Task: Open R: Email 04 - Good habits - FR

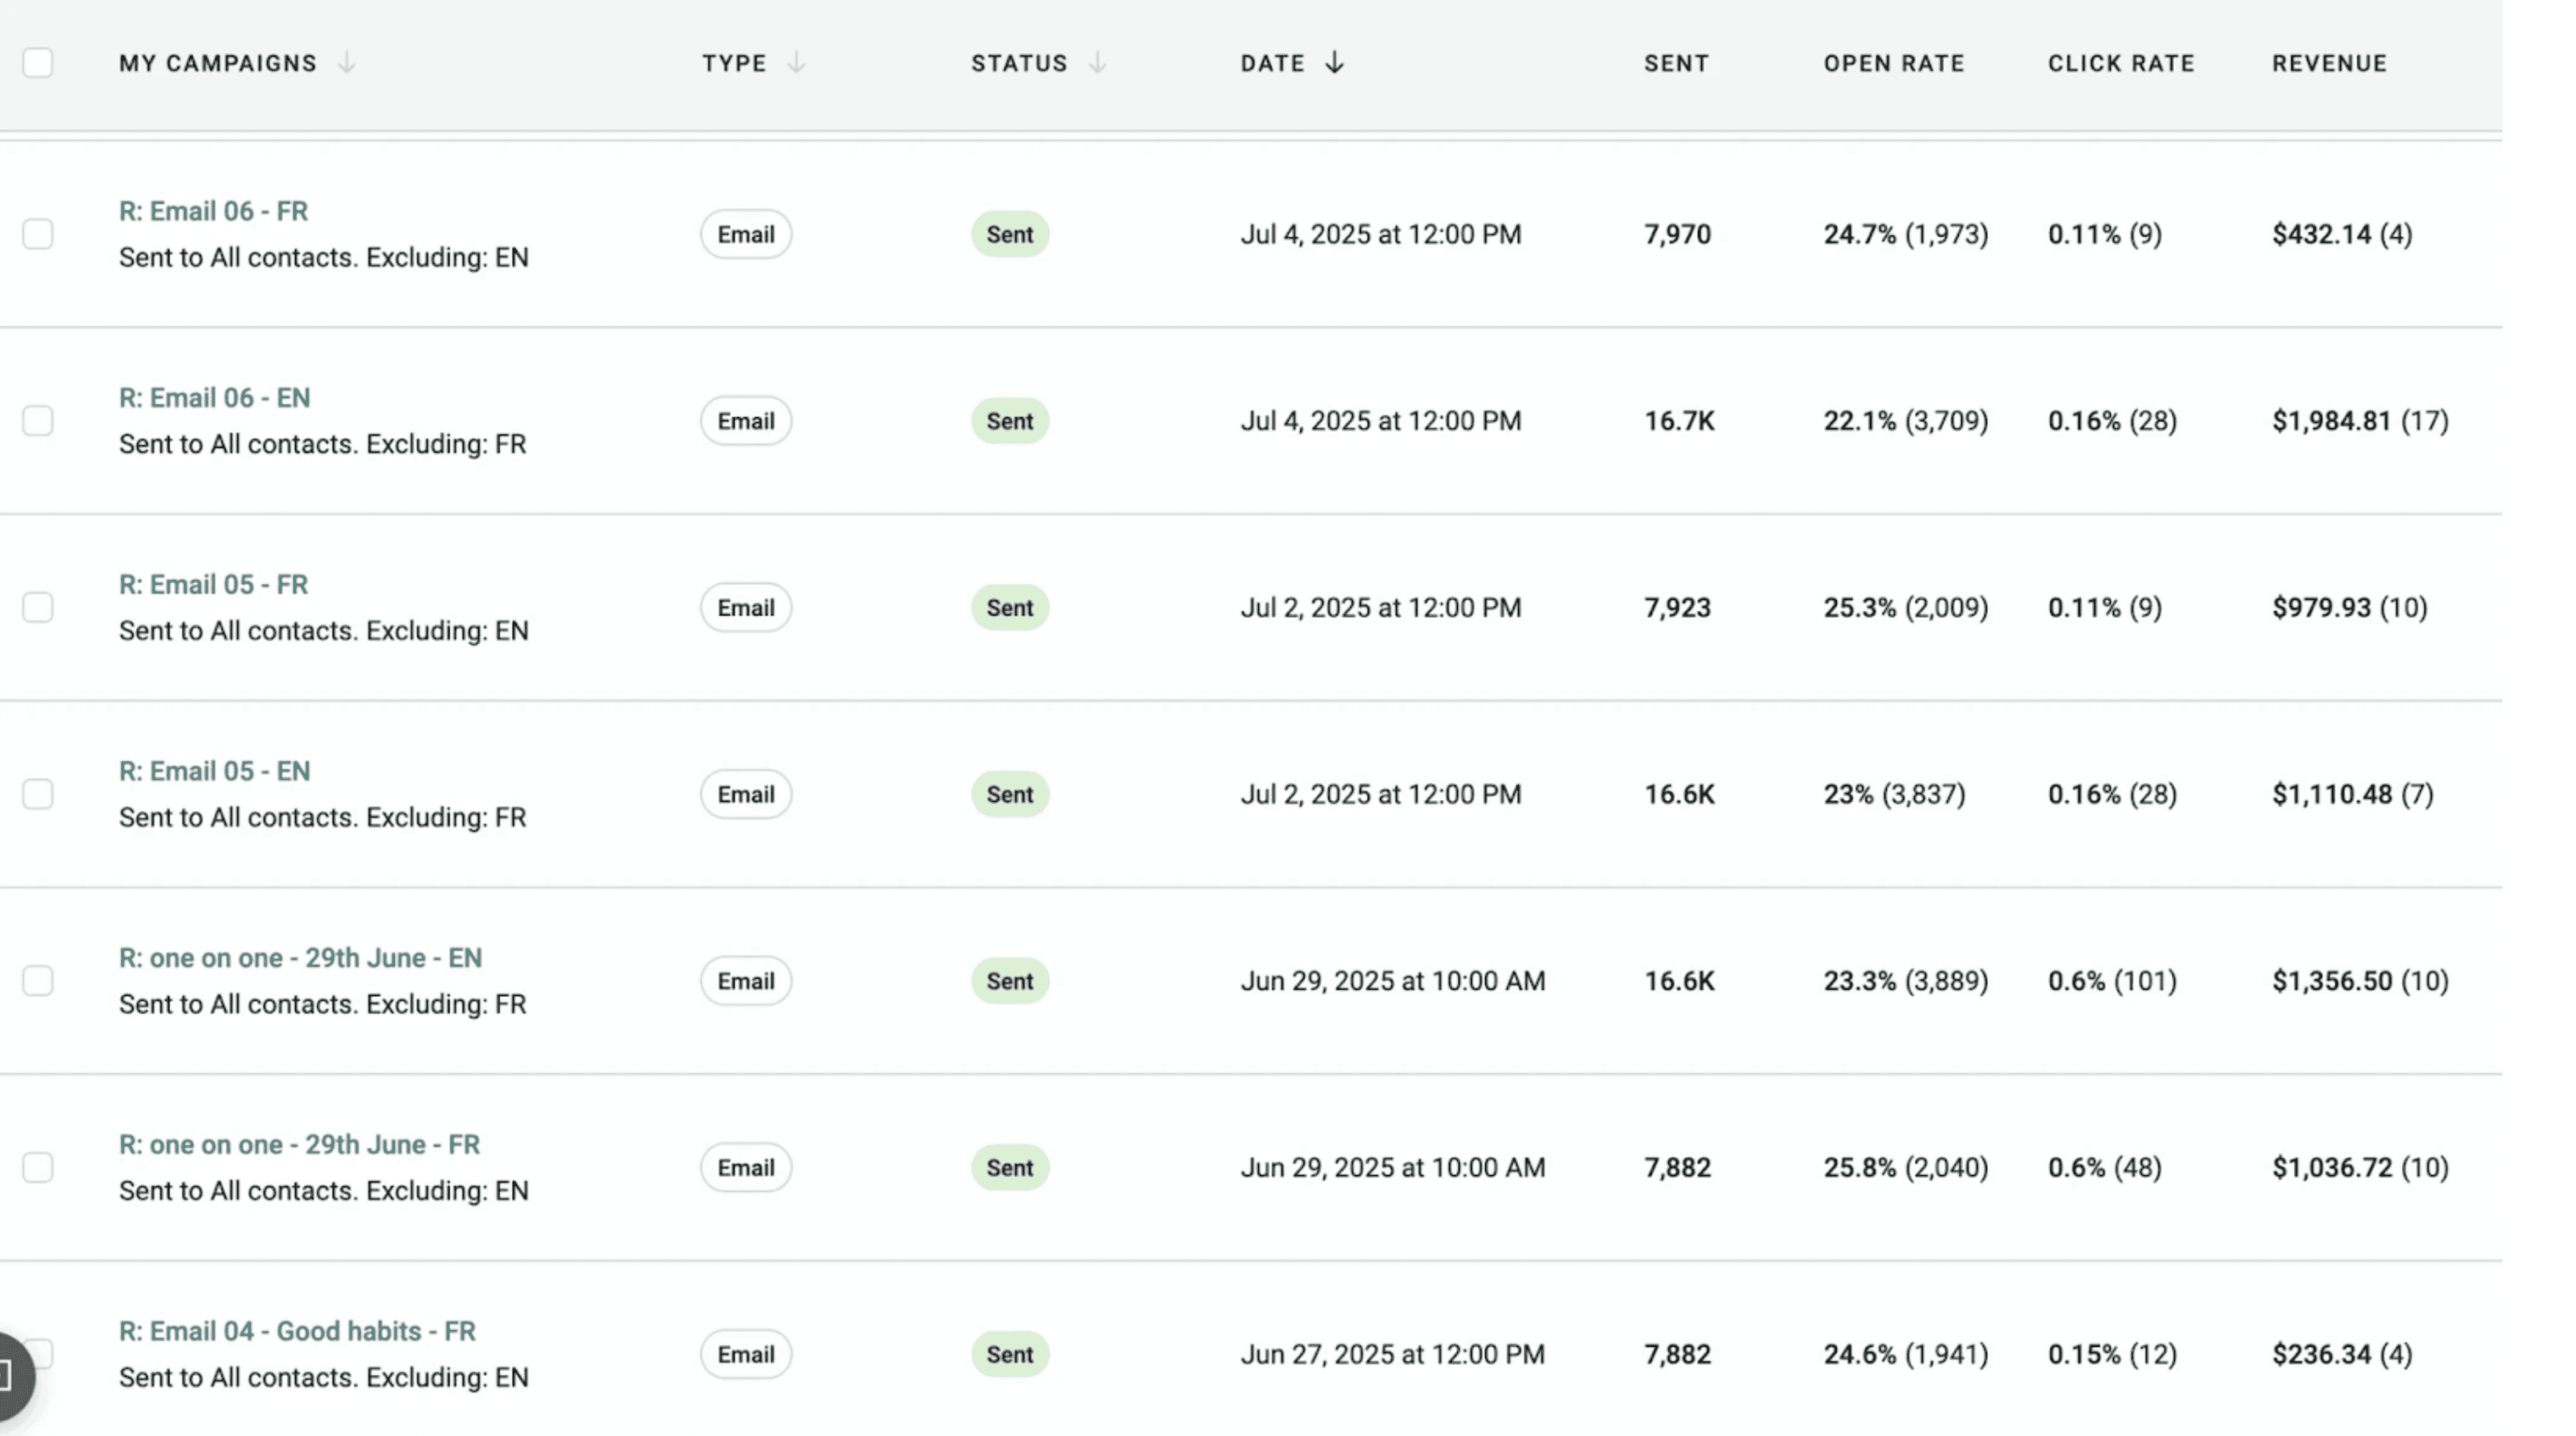Action: 297,1331
